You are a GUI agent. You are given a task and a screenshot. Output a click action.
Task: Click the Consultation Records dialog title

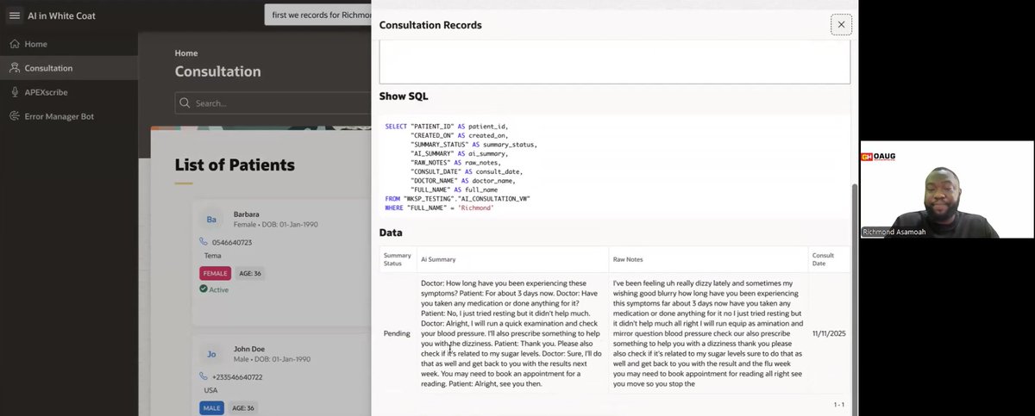430,25
